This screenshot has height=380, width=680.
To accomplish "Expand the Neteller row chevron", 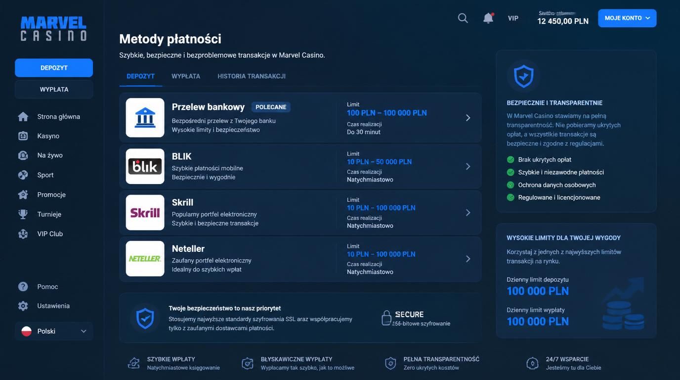I will click(x=468, y=259).
